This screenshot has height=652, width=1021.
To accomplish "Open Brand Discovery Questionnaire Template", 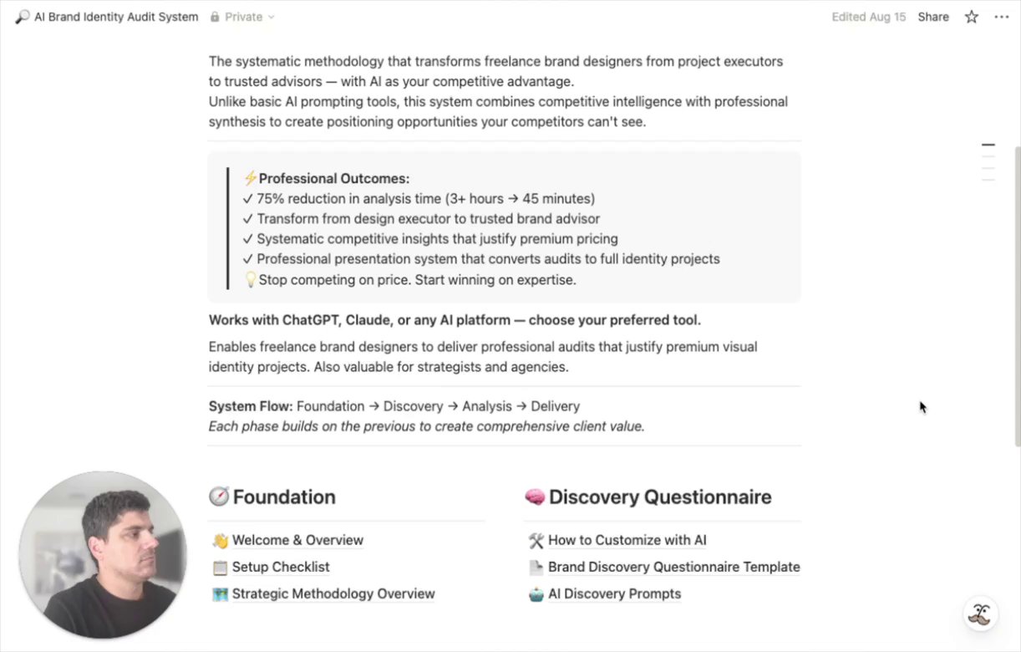I will pos(673,567).
